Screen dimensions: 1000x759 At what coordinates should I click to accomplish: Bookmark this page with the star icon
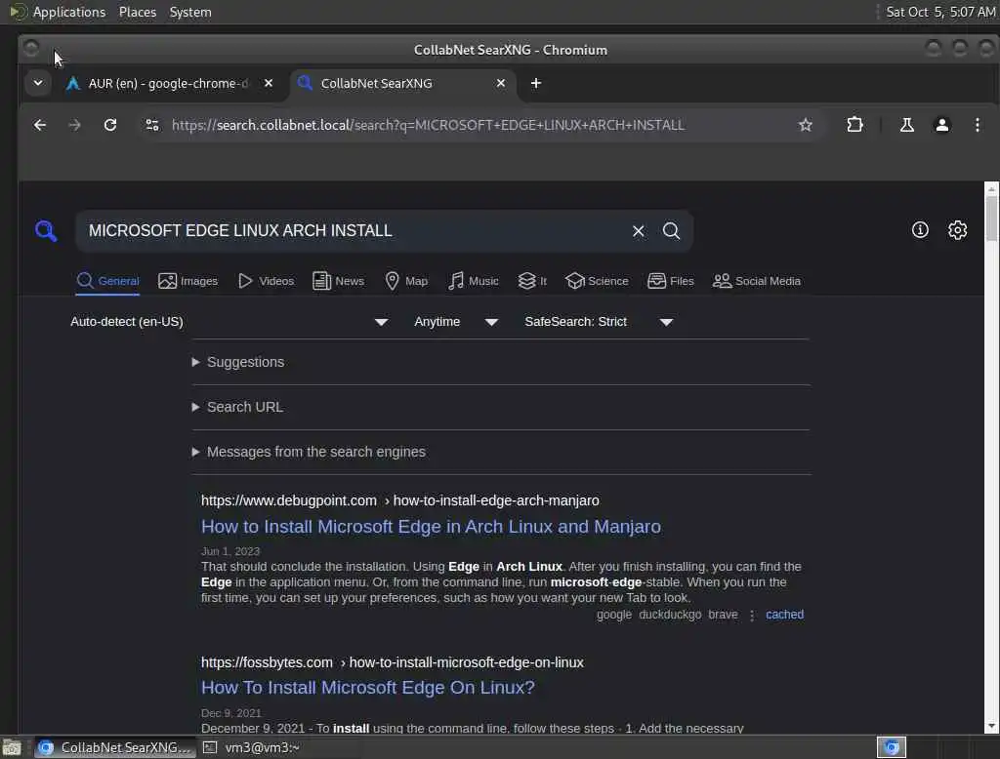(x=806, y=125)
